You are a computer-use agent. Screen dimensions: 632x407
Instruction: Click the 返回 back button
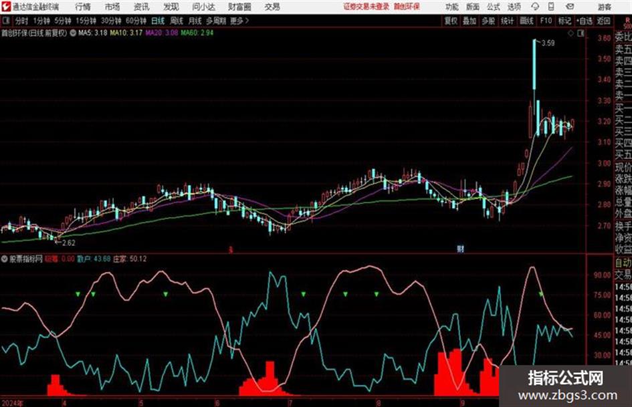(604, 21)
